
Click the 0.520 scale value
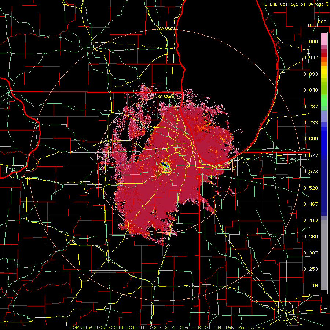click(x=311, y=188)
